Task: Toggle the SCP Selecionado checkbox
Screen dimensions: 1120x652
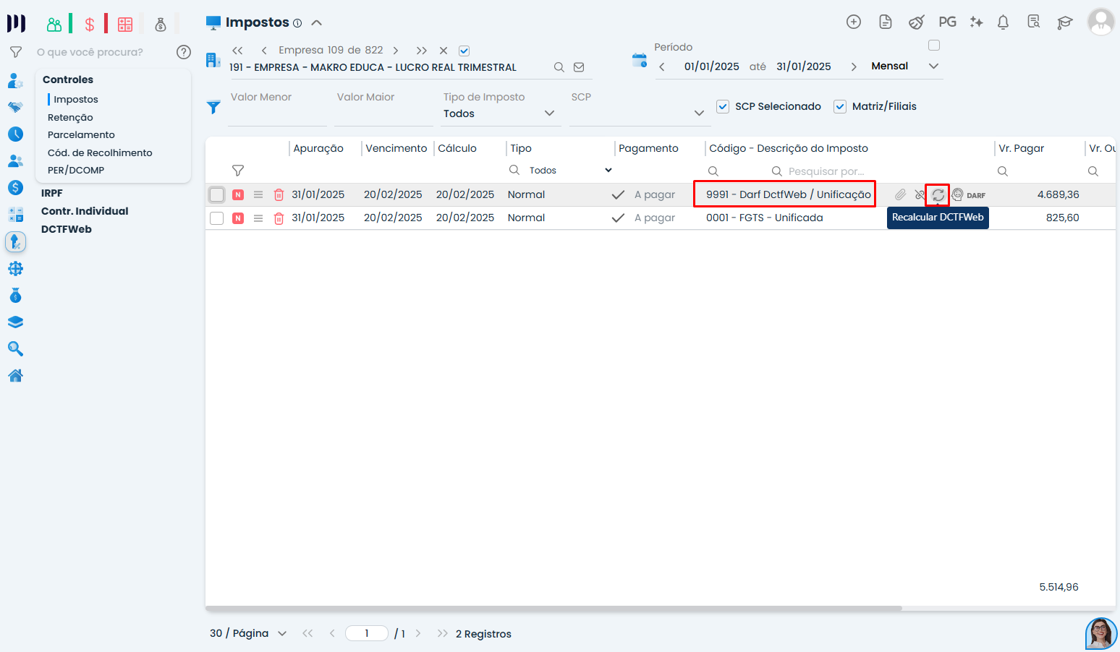Action: tap(723, 107)
